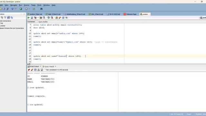The height and width of the screenshot is (116, 206).
Task: Click the Refresh connections icon
Action: click(2, 17)
